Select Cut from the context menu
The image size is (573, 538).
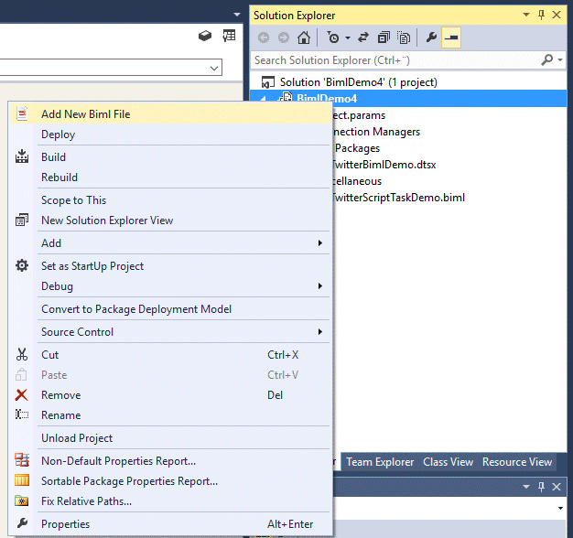170,355
